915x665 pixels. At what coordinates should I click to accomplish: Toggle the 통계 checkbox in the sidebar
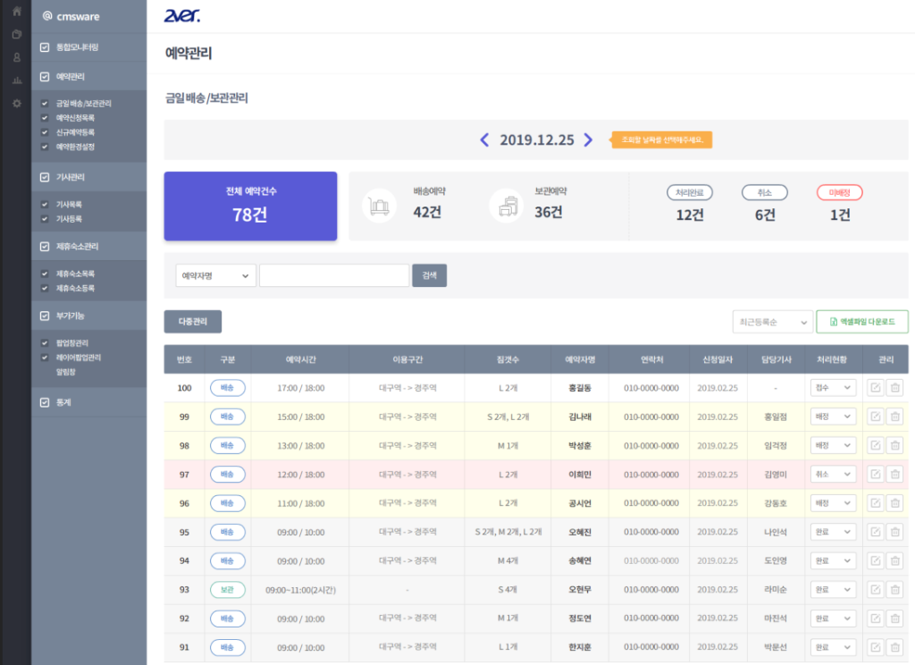coord(45,402)
